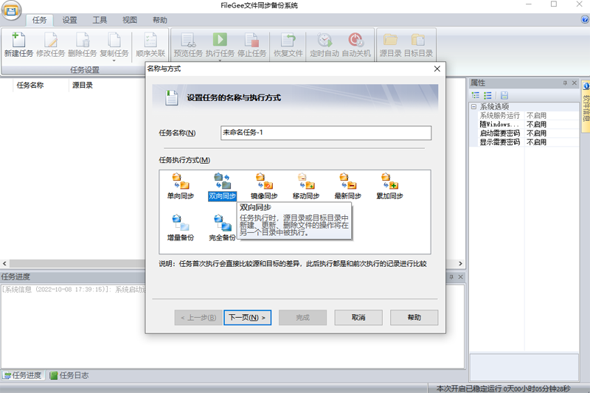
Task: Close the 名称与方式 dialog
Action: (x=437, y=69)
